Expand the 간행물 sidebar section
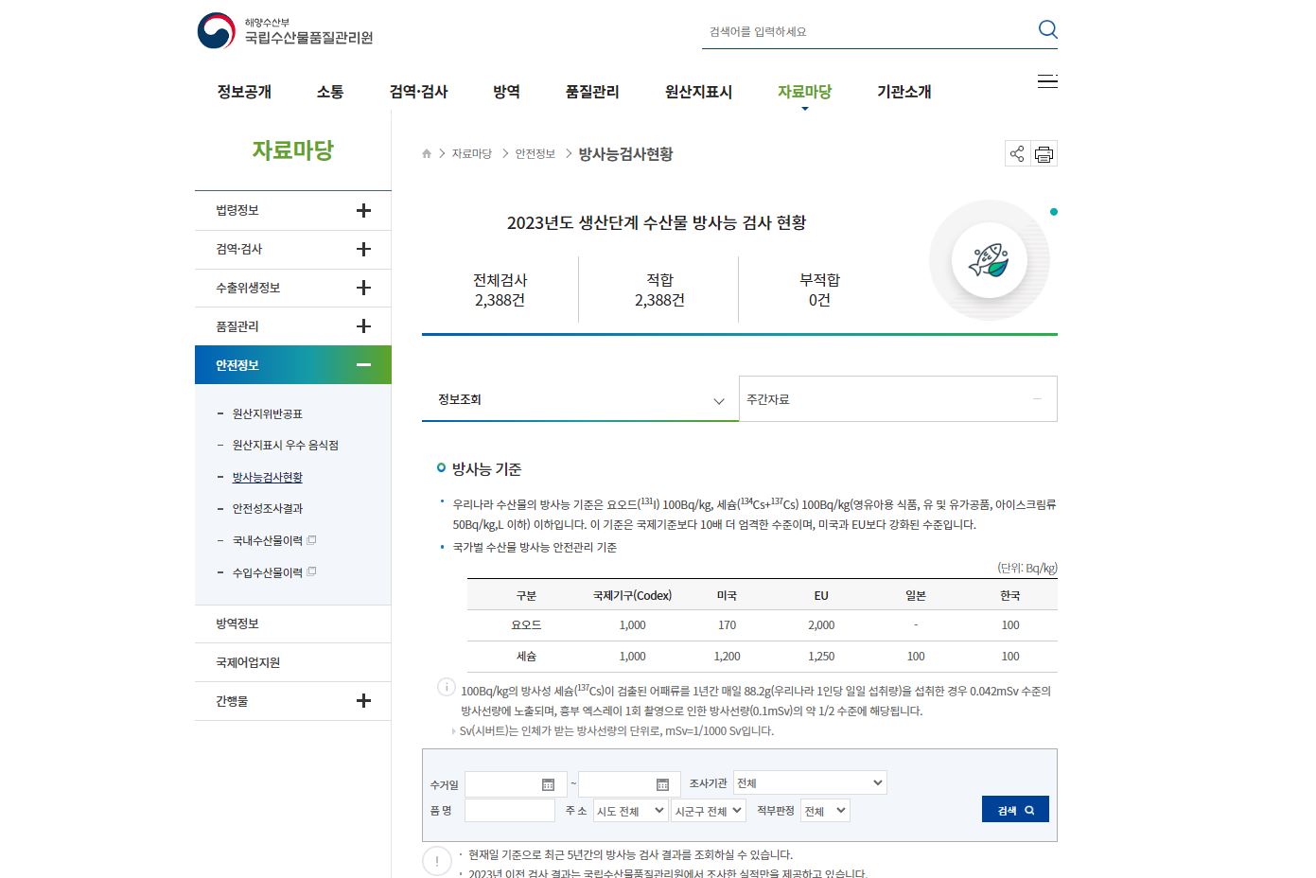The image size is (1316, 878). tap(363, 700)
